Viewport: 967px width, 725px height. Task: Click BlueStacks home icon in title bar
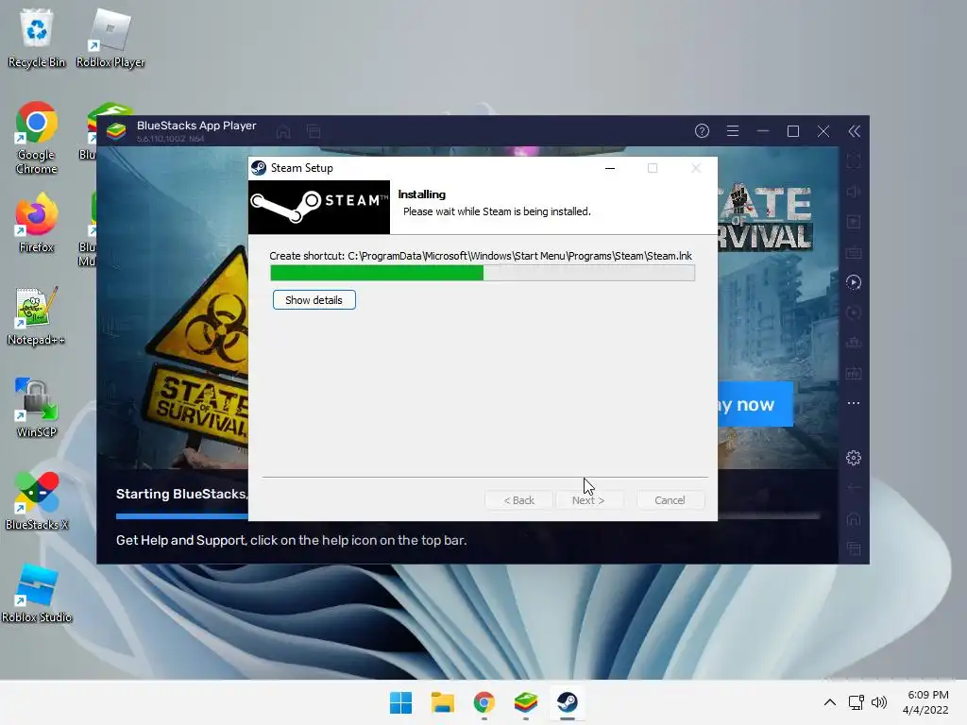coord(283,131)
